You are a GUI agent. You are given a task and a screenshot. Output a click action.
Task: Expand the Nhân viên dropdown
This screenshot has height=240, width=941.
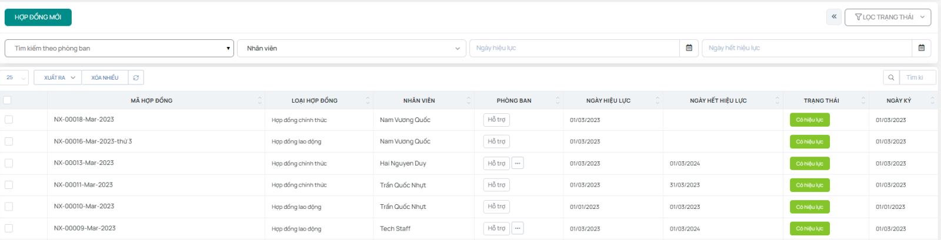351,48
